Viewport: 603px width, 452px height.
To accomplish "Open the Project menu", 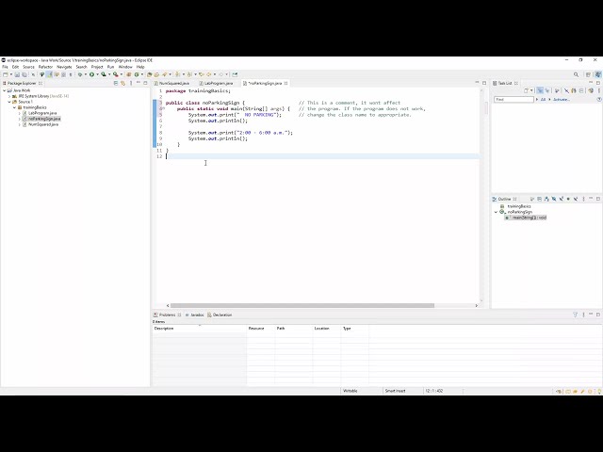I will pos(97,67).
